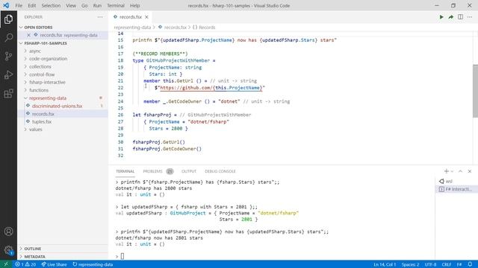Change indentation via Spaces: 2

pyautogui.click(x=410, y=264)
